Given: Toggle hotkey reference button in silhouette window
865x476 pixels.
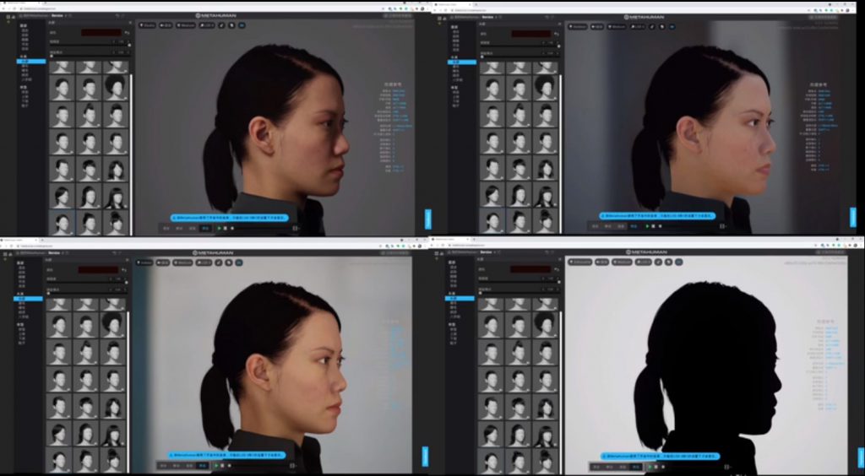Looking at the screenshot, I should pos(678,262).
